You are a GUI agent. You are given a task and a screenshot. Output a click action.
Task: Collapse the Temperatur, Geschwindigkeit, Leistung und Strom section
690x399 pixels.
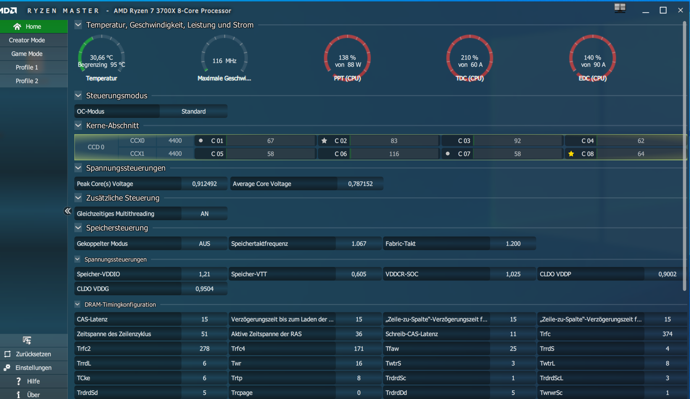78,25
